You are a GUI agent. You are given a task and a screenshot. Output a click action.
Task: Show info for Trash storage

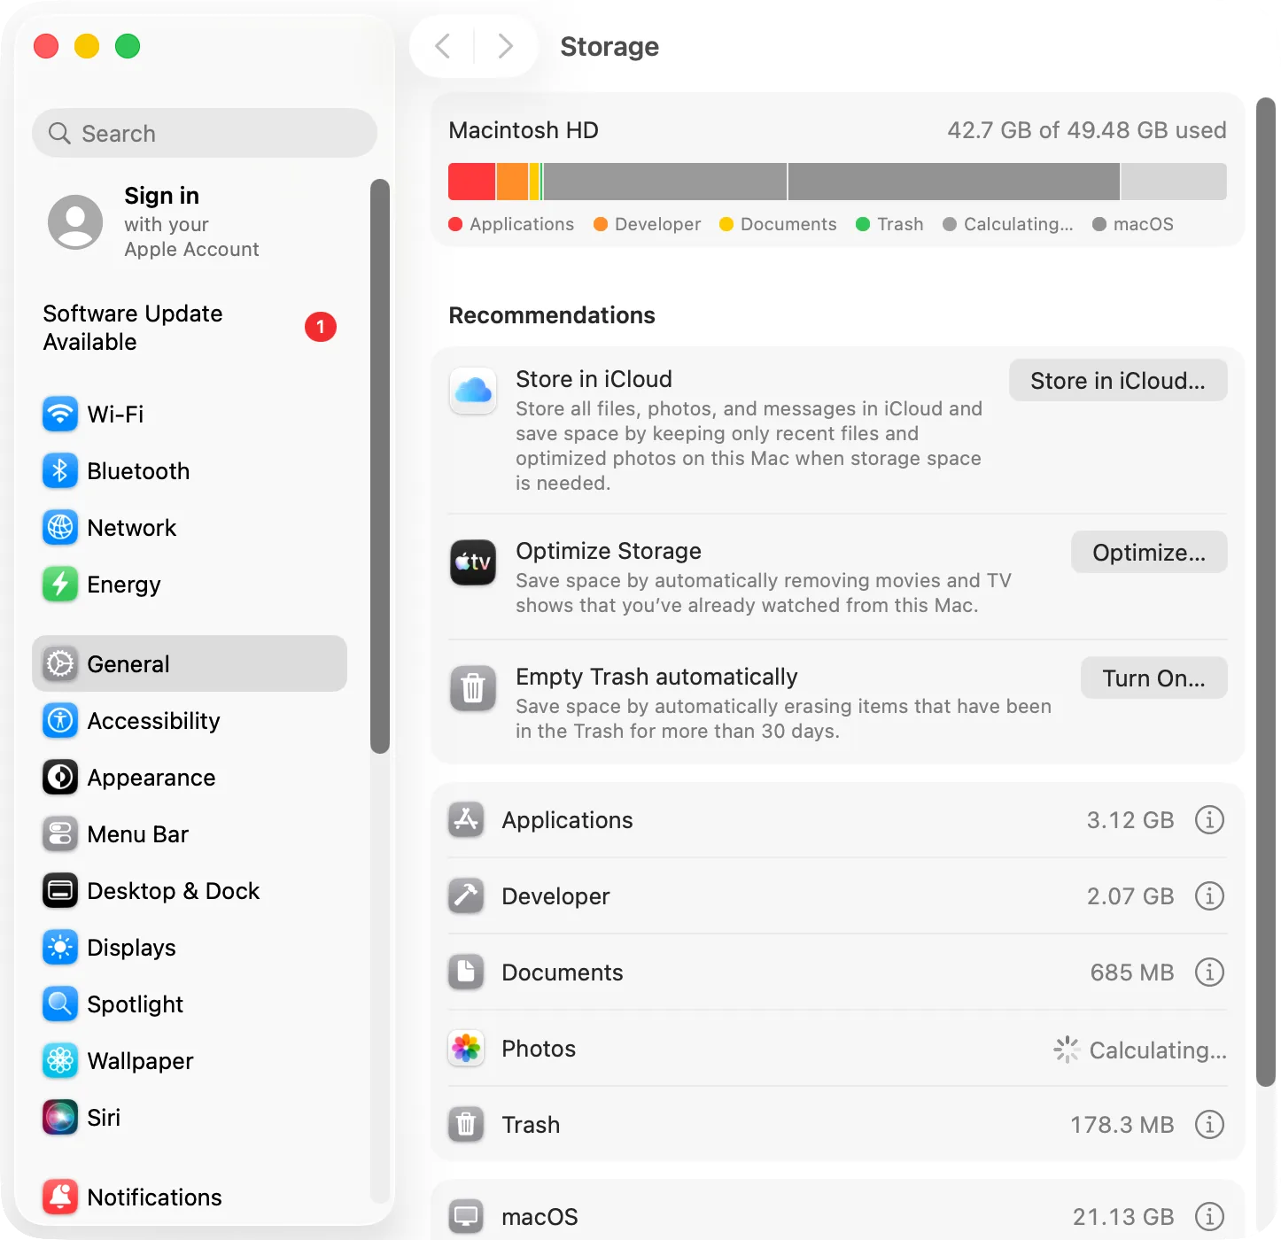(x=1209, y=1124)
